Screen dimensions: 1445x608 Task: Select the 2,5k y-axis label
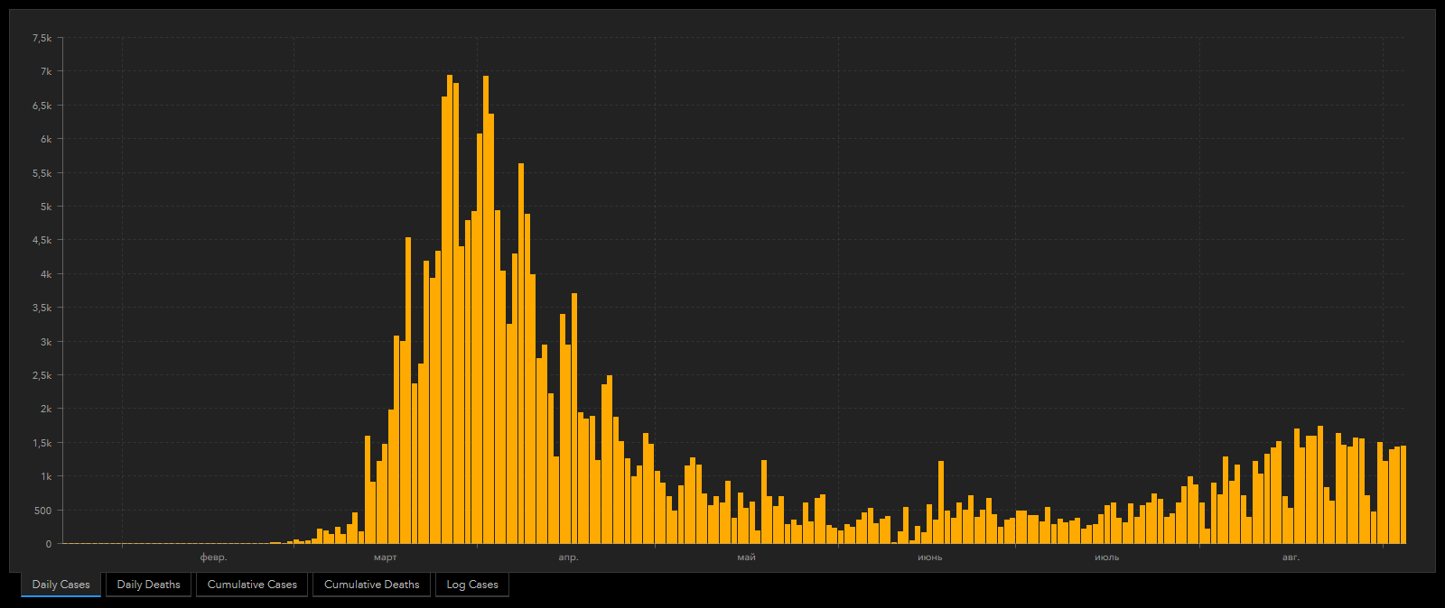[42, 375]
